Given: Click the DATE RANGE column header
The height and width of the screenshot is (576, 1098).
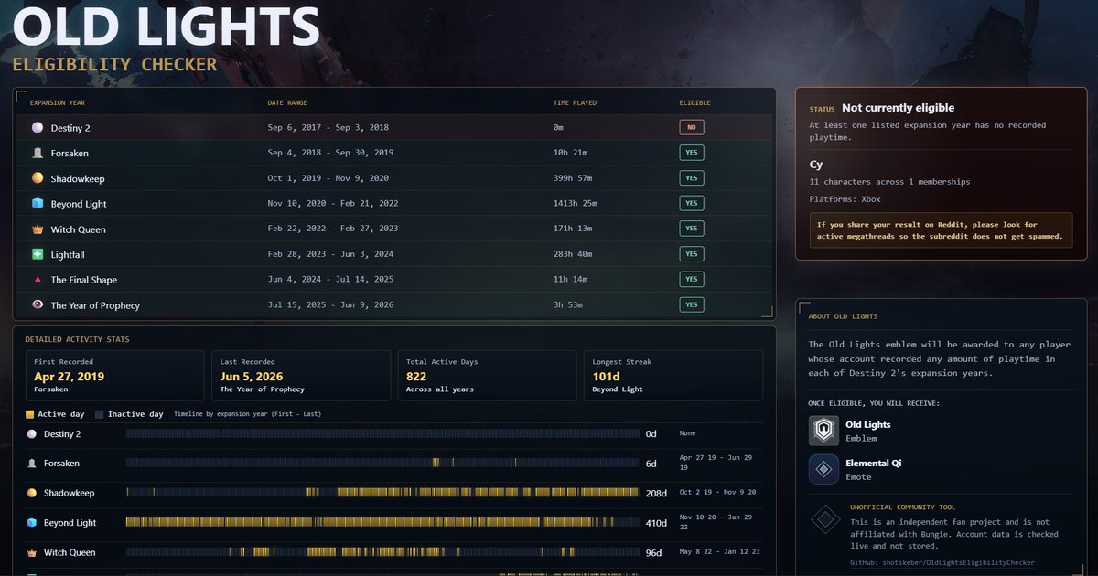Looking at the screenshot, I should (287, 103).
